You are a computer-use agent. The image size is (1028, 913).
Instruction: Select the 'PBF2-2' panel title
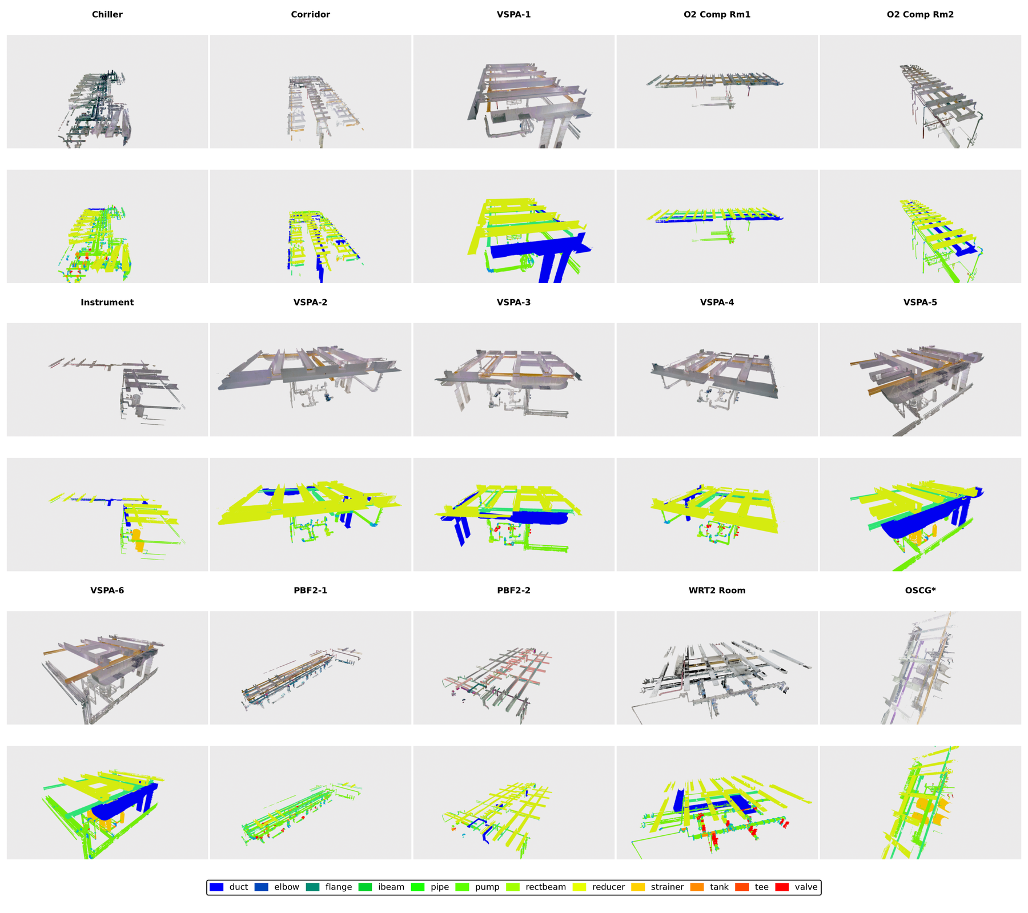pos(514,590)
